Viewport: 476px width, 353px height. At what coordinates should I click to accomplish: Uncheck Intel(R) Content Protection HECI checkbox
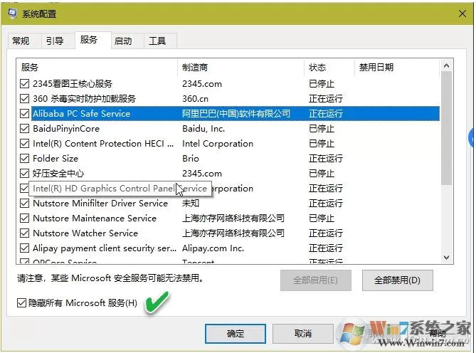pos(24,143)
